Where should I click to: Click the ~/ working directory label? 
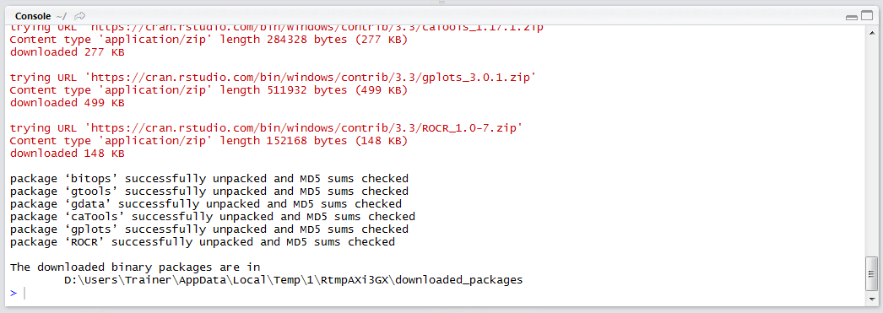coord(62,16)
